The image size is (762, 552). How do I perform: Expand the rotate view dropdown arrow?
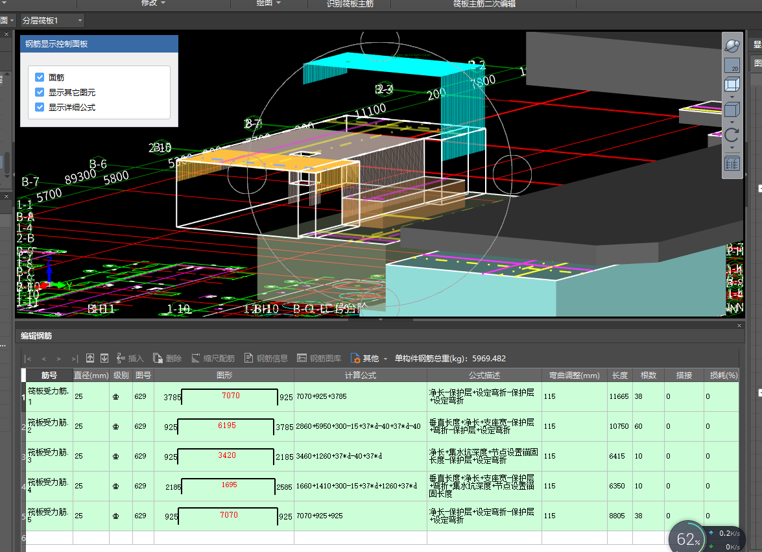(732, 147)
